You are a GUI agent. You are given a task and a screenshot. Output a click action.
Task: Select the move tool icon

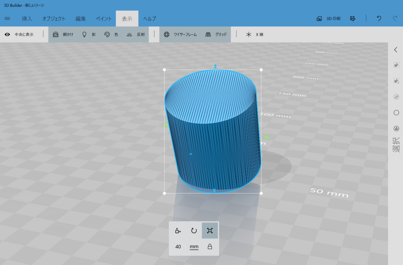[x=177, y=231]
